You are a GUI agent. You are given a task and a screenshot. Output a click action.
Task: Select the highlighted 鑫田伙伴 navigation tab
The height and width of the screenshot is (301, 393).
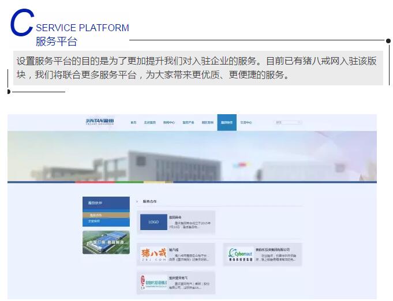(227, 122)
